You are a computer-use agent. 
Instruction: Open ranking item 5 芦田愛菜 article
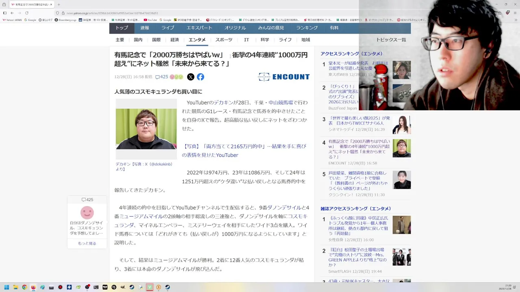point(357,181)
